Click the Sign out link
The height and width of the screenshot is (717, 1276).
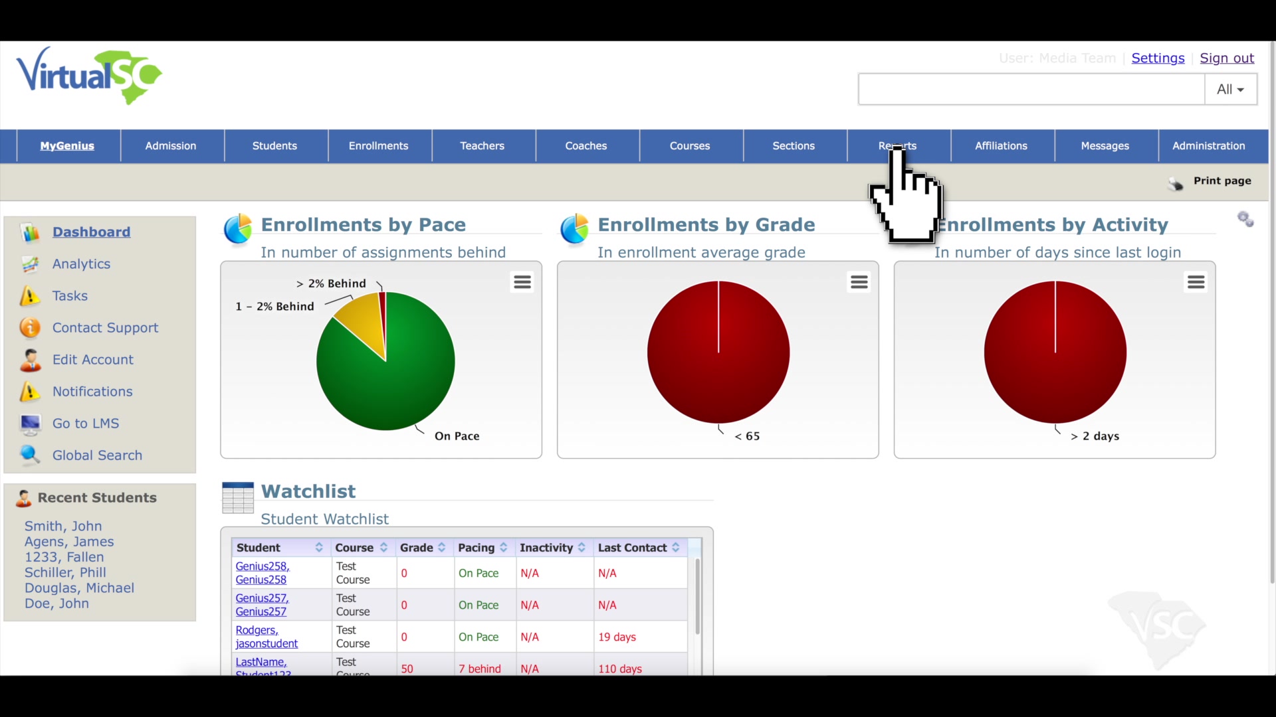(1227, 58)
